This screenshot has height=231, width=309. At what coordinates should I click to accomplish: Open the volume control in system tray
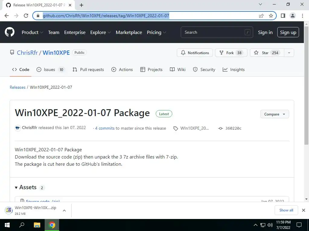click(x=270, y=225)
